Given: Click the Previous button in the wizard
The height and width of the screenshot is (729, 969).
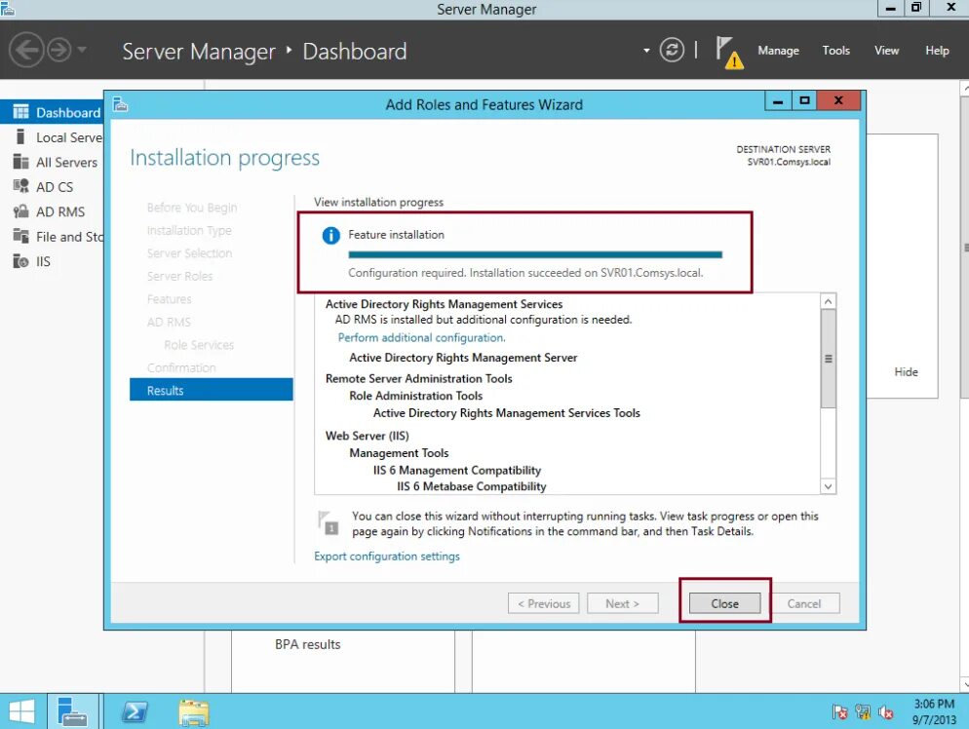Looking at the screenshot, I should tap(543, 603).
